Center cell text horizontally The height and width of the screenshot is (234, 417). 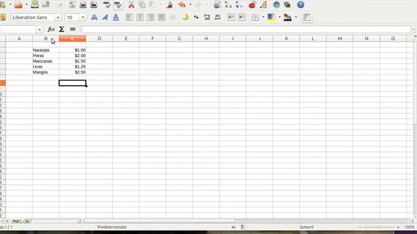[140, 18]
